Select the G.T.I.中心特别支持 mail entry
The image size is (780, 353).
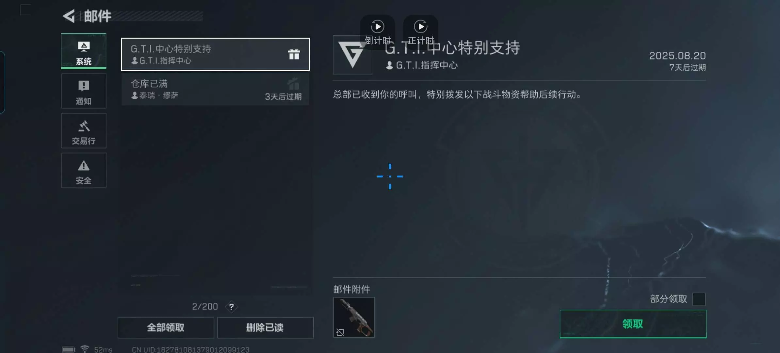click(x=215, y=54)
